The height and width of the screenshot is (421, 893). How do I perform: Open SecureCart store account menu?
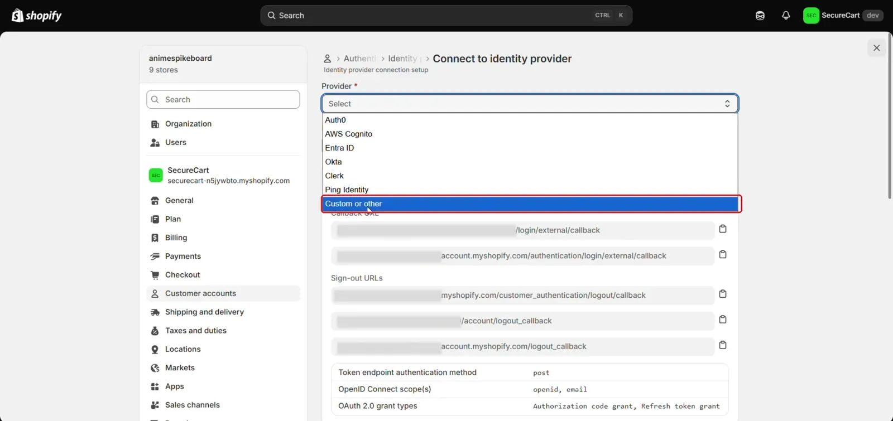tap(843, 16)
